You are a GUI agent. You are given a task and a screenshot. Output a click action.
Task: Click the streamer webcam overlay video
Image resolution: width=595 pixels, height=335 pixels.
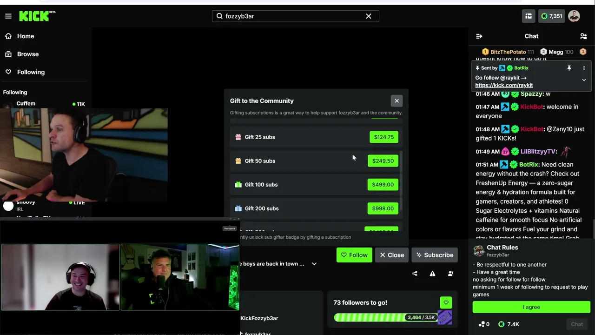(x=84, y=155)
